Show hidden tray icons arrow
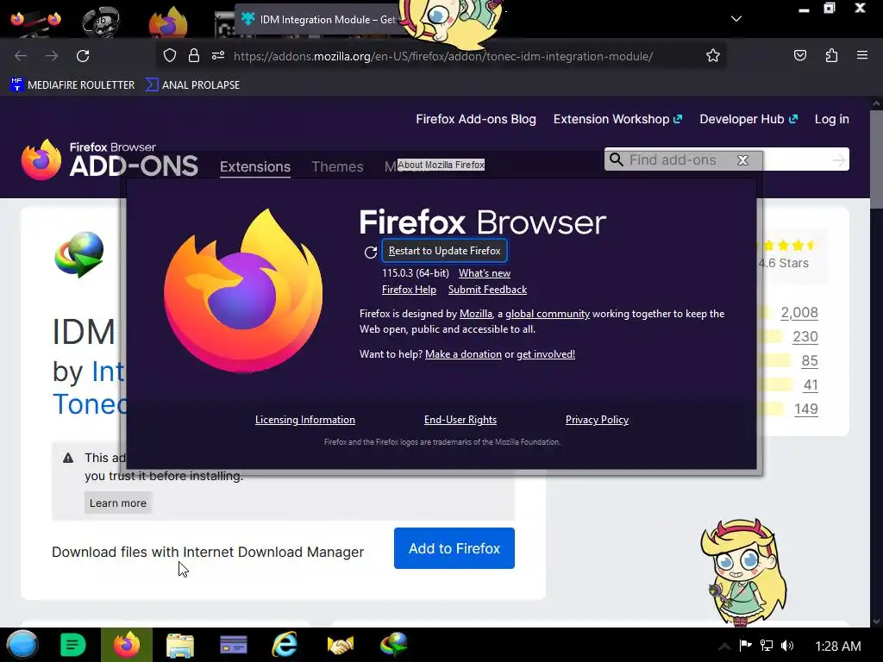Viewport: 883px width, 662px height. pos(724,646)
